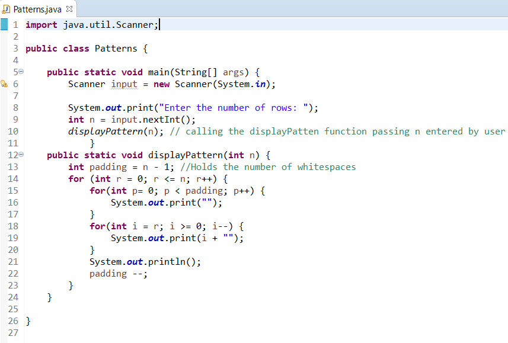Switch to the Patterns.java editor tab
This screenshot has height=343, width=508.
(x=36, y=9)
